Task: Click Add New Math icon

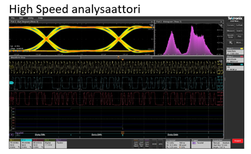Action: tap(137, 143)
